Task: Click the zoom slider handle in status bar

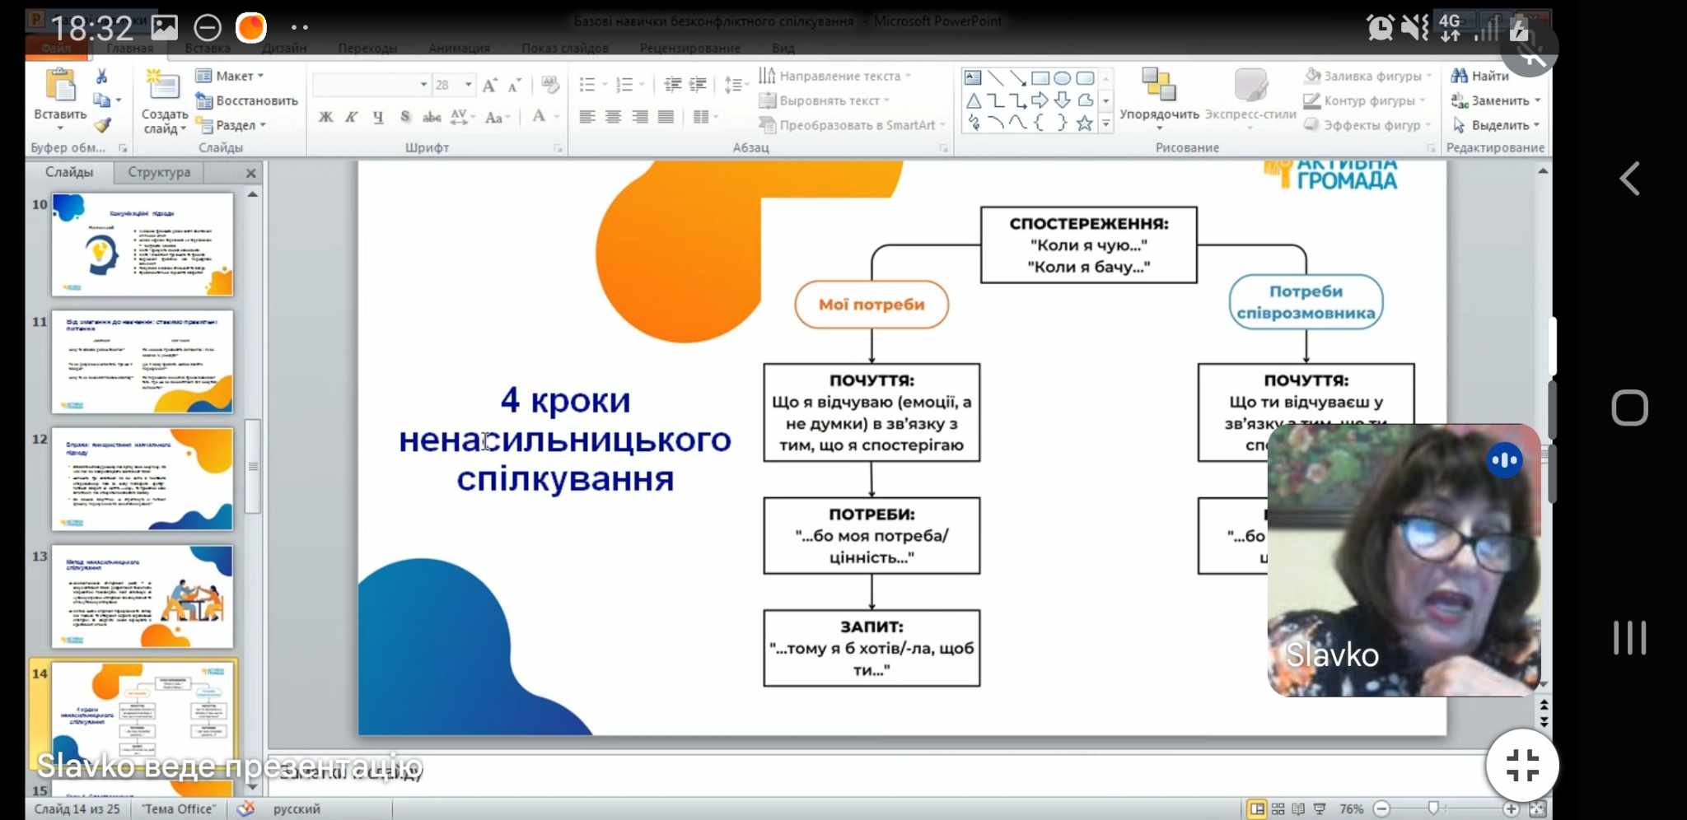Action: (1433, 809)
